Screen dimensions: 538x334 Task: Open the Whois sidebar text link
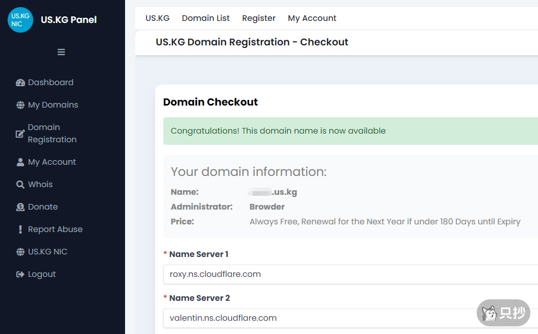pos(40,185)
